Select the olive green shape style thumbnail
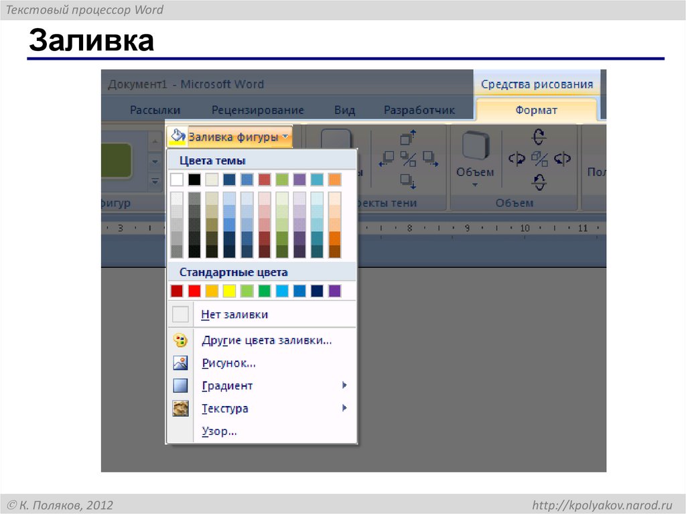 tap(117, 160)
